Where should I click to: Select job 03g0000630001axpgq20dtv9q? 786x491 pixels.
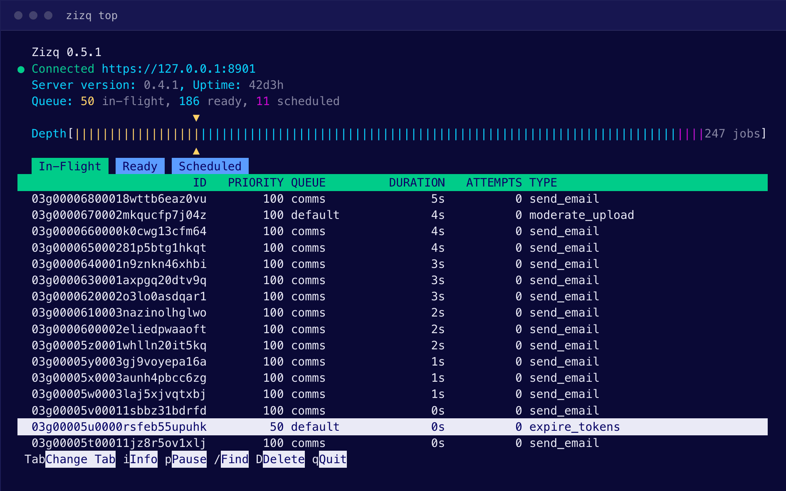coord(393,280)
